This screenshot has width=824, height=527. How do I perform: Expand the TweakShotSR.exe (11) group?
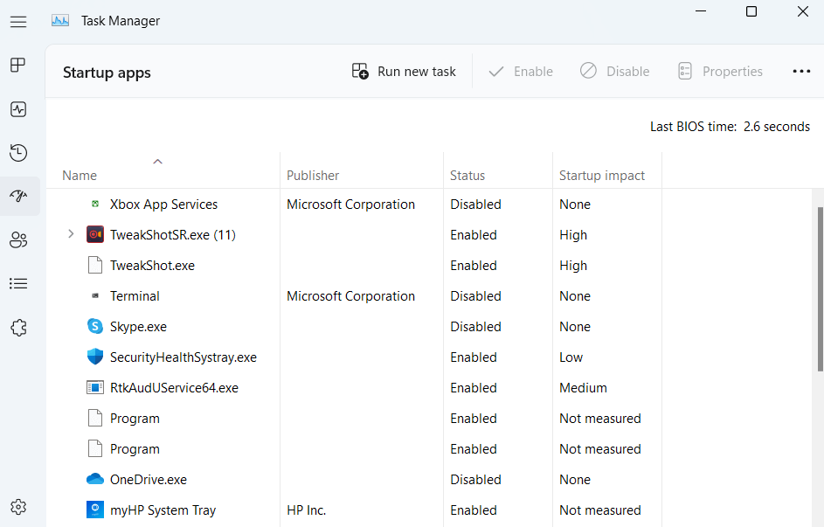[x=71, y=234]
